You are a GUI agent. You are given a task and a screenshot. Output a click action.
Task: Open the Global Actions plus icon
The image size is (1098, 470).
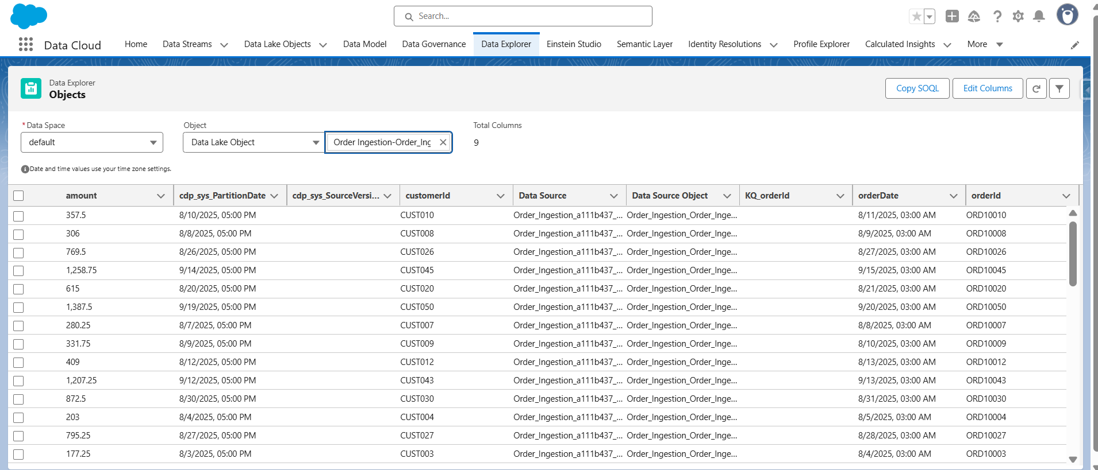click(952, 17)
